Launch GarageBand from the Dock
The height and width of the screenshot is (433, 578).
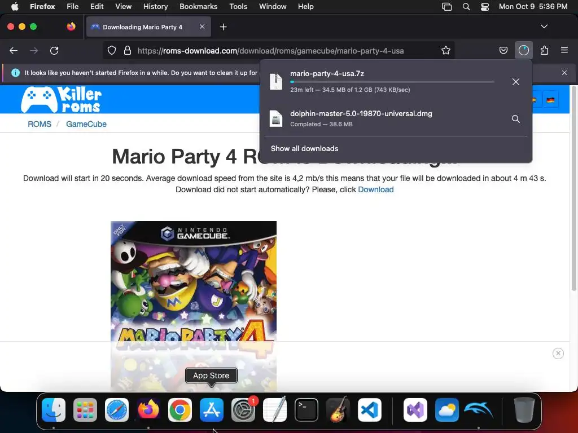[338, 410]
